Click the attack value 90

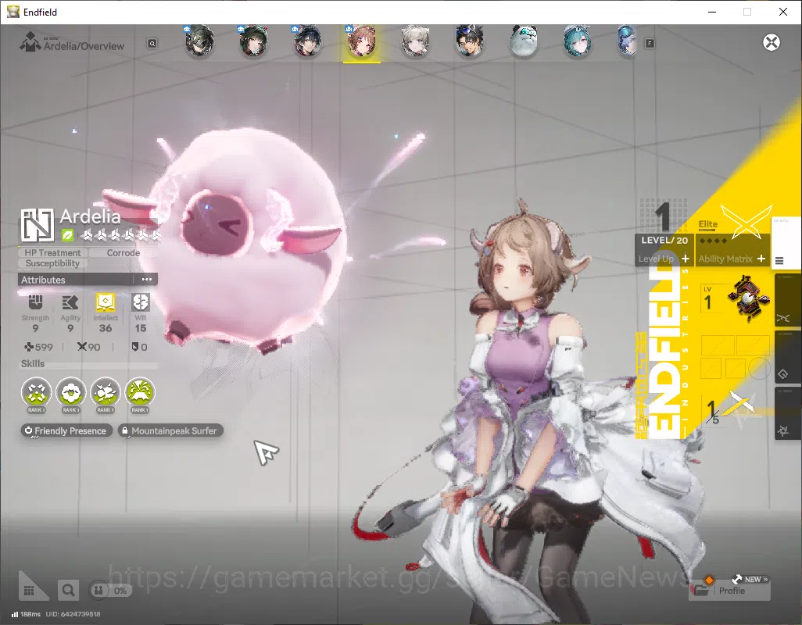(89, 347)
